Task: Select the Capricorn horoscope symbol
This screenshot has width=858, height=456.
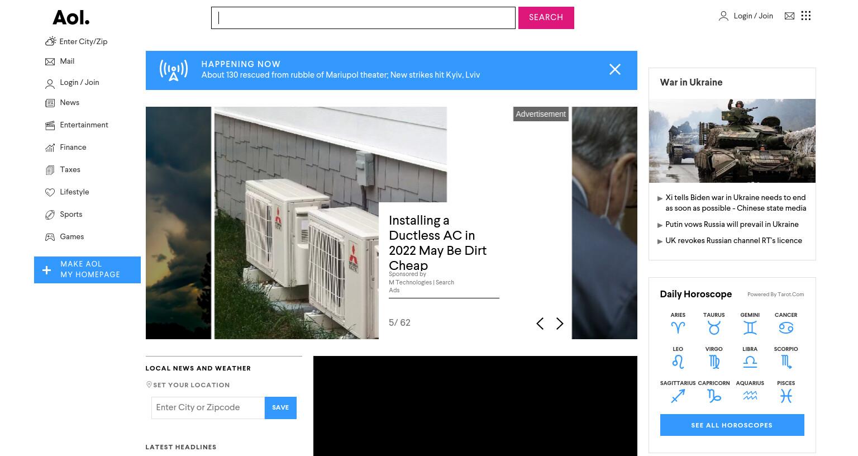Action: pyautogui.click(x=714, y=396)
